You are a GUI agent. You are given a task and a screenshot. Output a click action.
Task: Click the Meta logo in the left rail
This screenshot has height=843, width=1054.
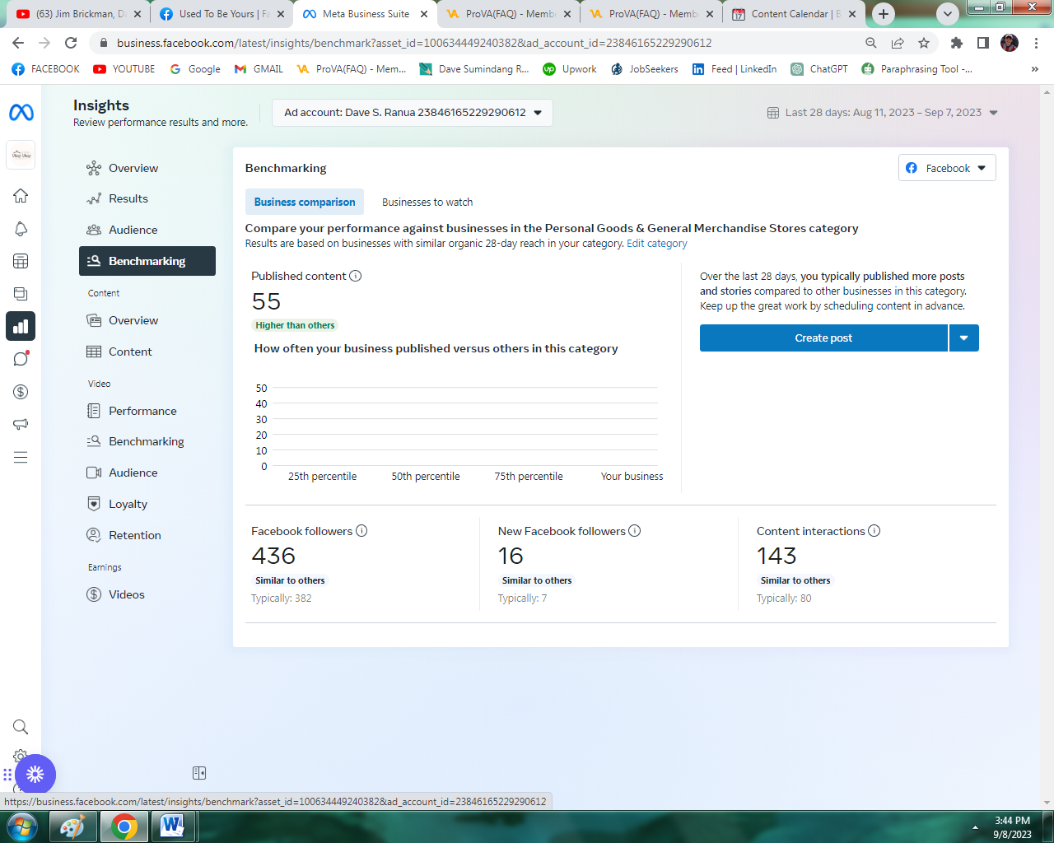(x=21, y=112)
